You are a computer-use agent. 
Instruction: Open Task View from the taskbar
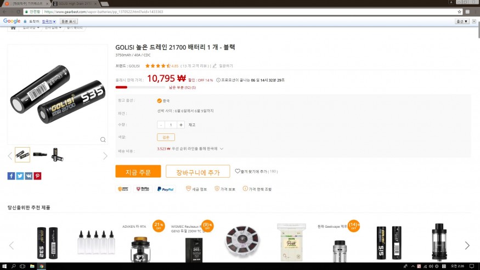click(22, 266)
